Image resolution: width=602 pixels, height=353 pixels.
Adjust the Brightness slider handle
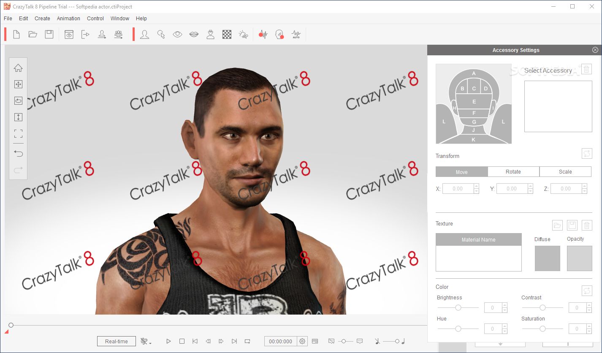458,307
